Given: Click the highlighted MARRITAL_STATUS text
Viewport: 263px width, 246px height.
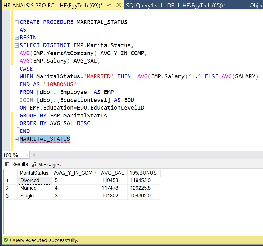Looking at the screenshot, I should coord(45,139).
